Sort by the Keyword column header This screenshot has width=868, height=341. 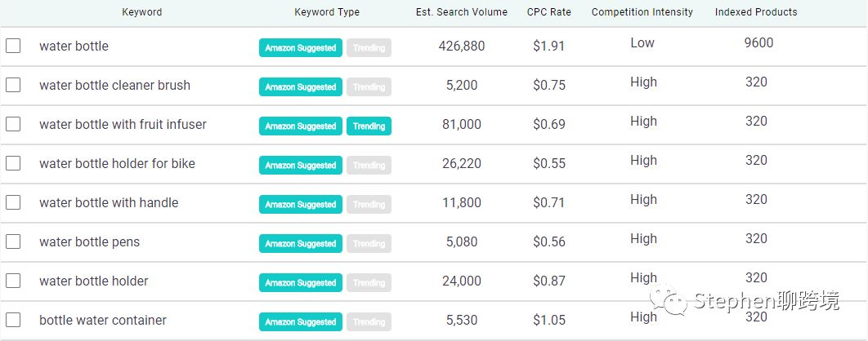(142, 12)
